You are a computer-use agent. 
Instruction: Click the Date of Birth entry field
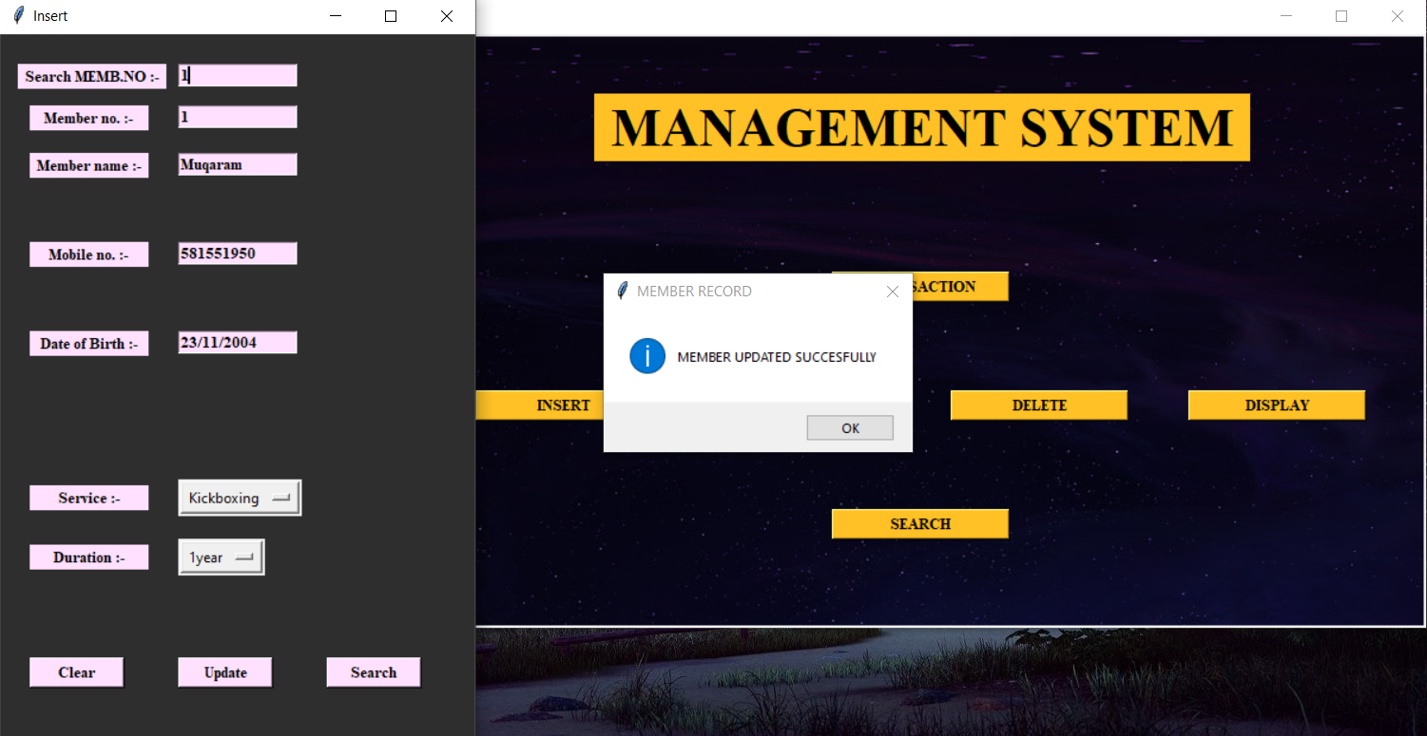[x=237, y=342]
